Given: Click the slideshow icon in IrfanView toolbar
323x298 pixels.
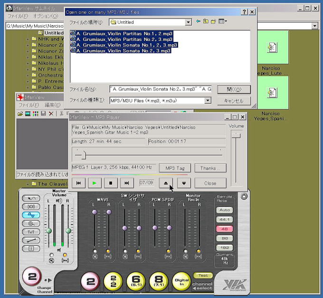Looking at the screenshot, I should (x=28, y=114).
